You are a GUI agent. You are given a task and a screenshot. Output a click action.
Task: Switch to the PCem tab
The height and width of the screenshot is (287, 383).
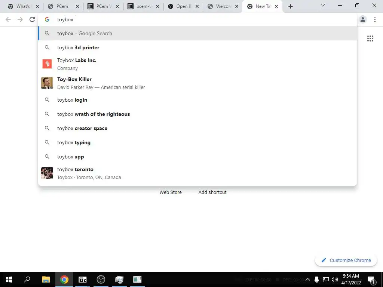62,6
